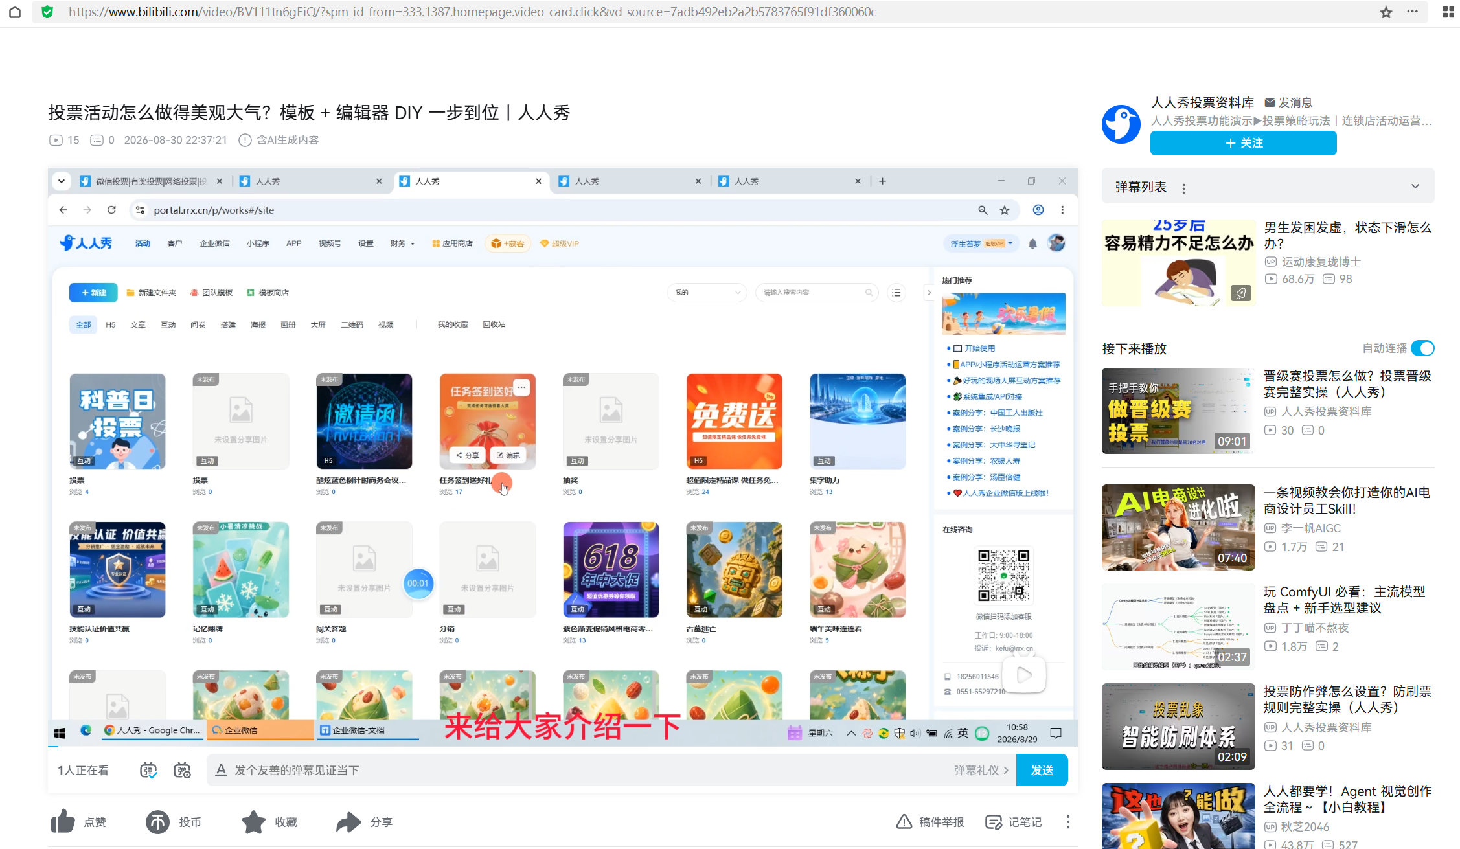This screenshot has height=849, width=1460.
Task: Open AI电商设计 video thumbnail
Action: 1178,527
